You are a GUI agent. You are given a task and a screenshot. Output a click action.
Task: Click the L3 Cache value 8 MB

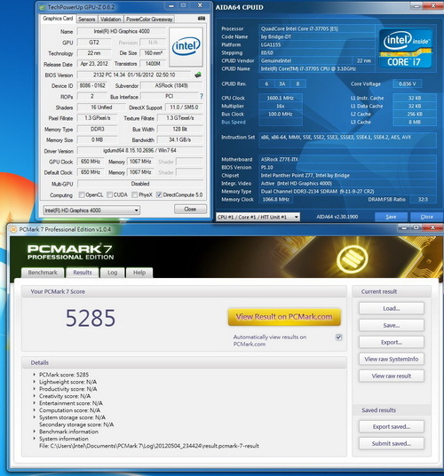coord(415,122)
